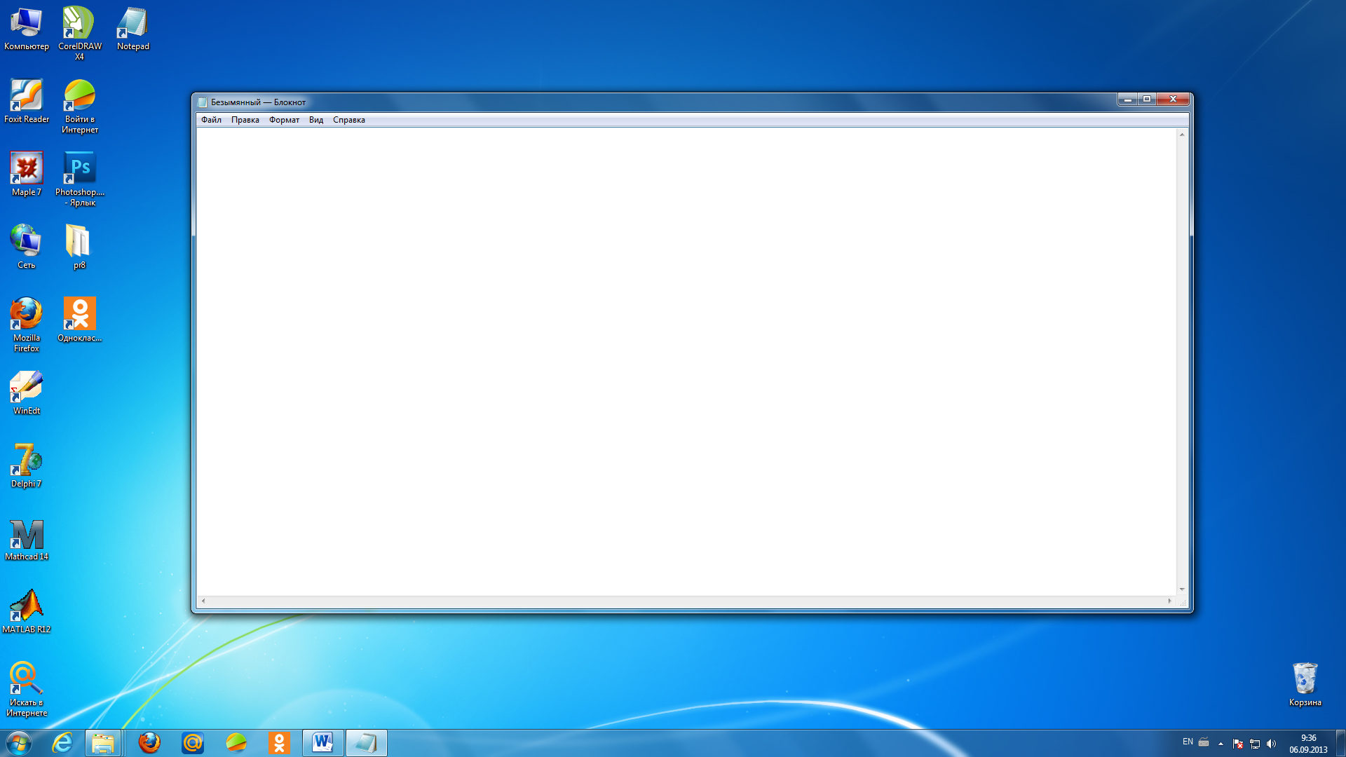Viewport: 1346px width, 757px height.
Task: Launch Internet Explorer from taskbar
Action: [62, 743]
